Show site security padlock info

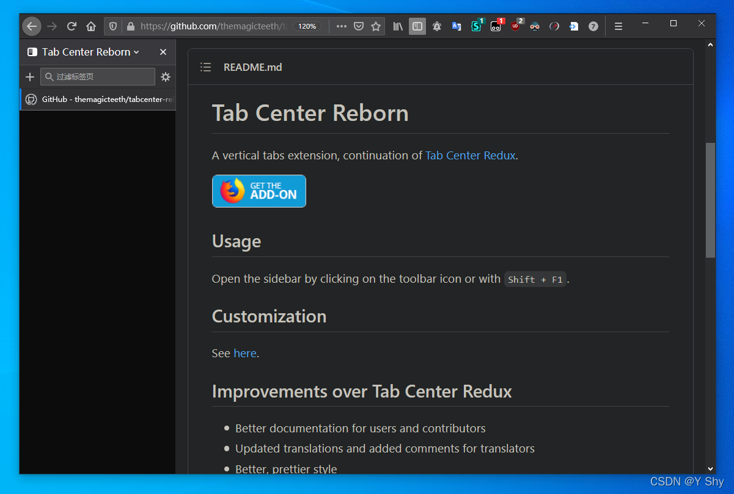130,26
